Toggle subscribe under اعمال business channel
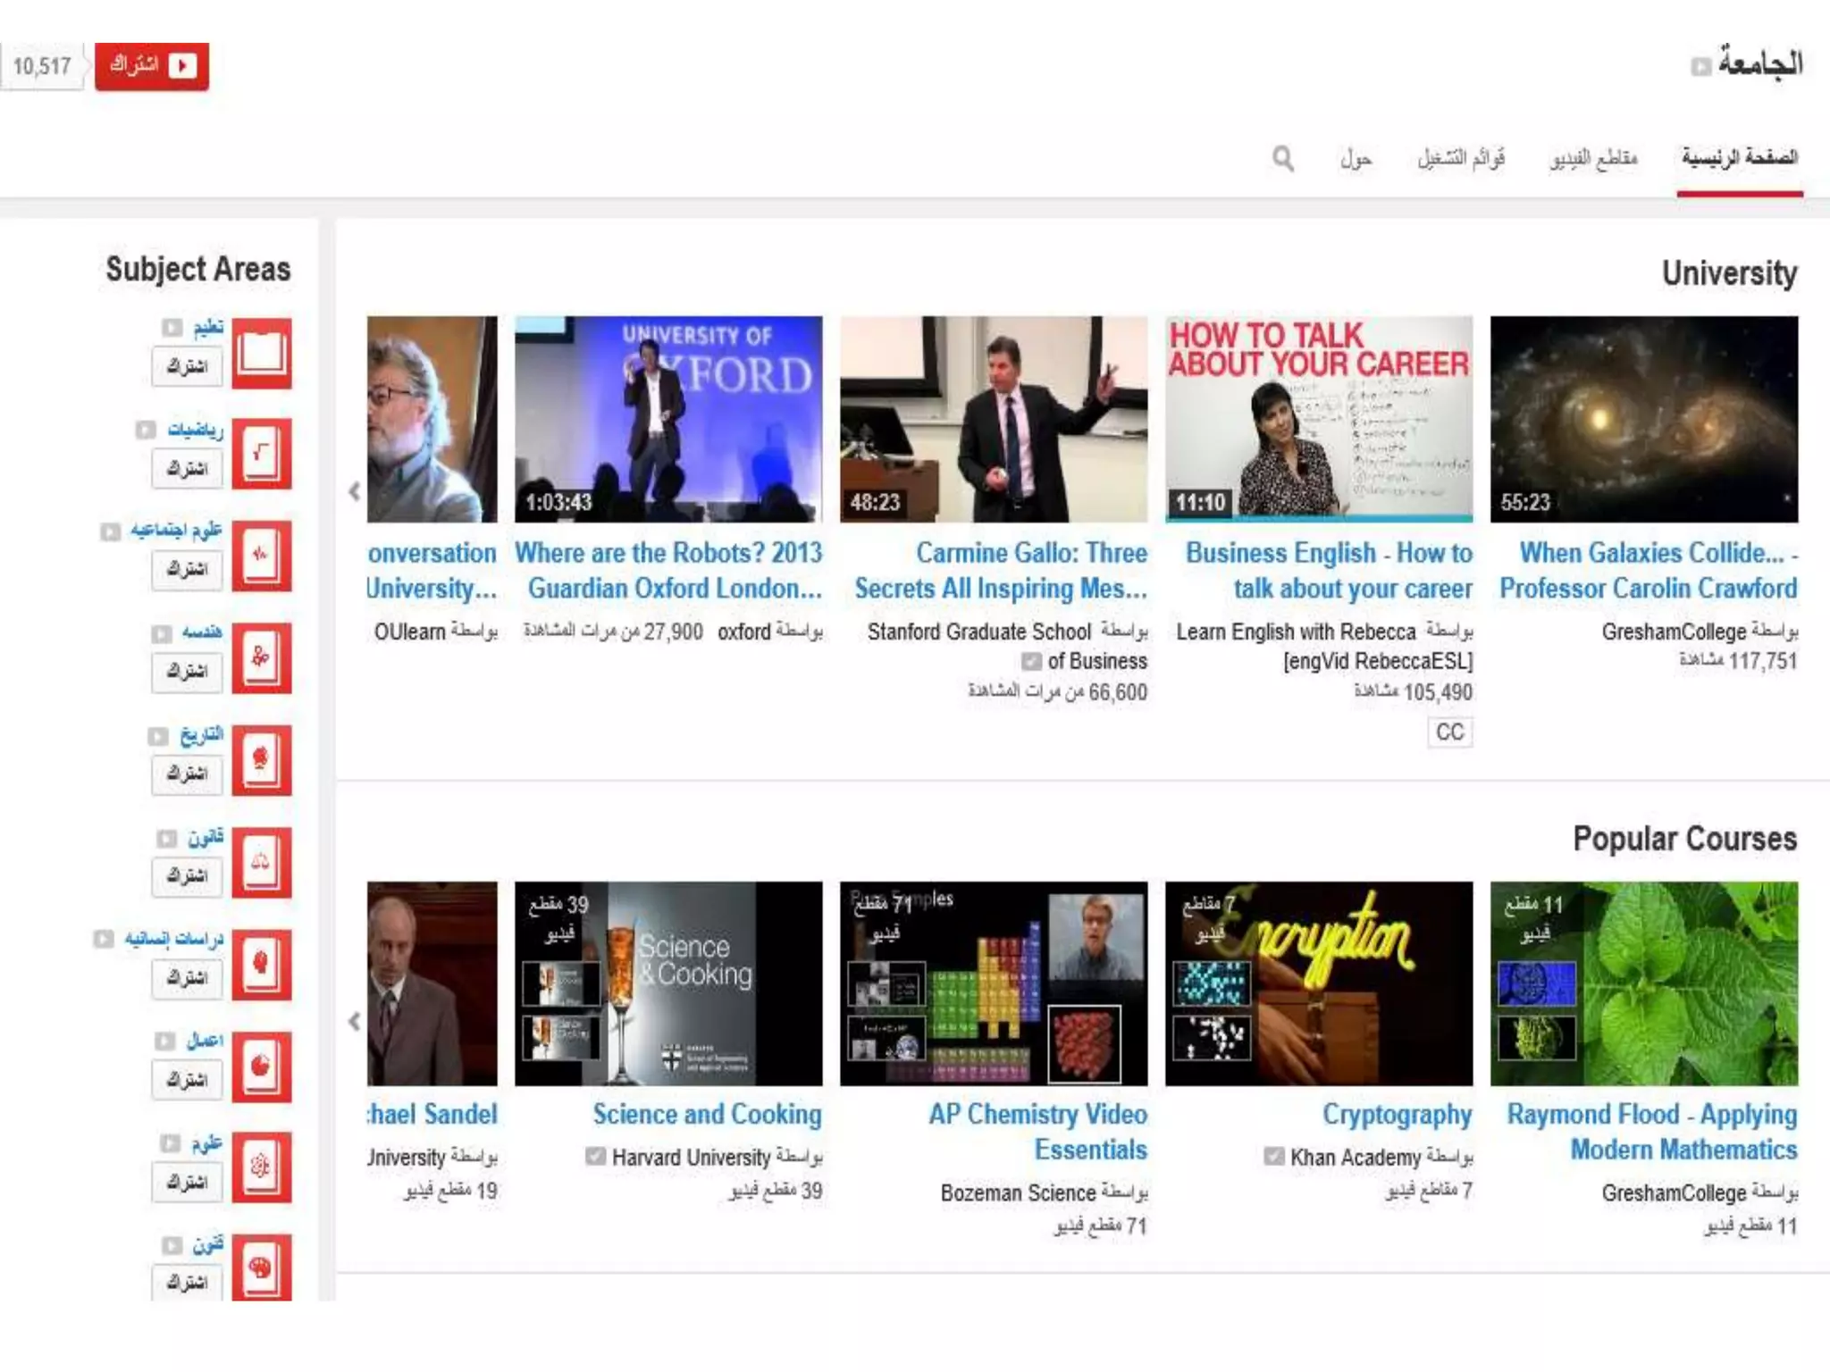 [187, 1080]
